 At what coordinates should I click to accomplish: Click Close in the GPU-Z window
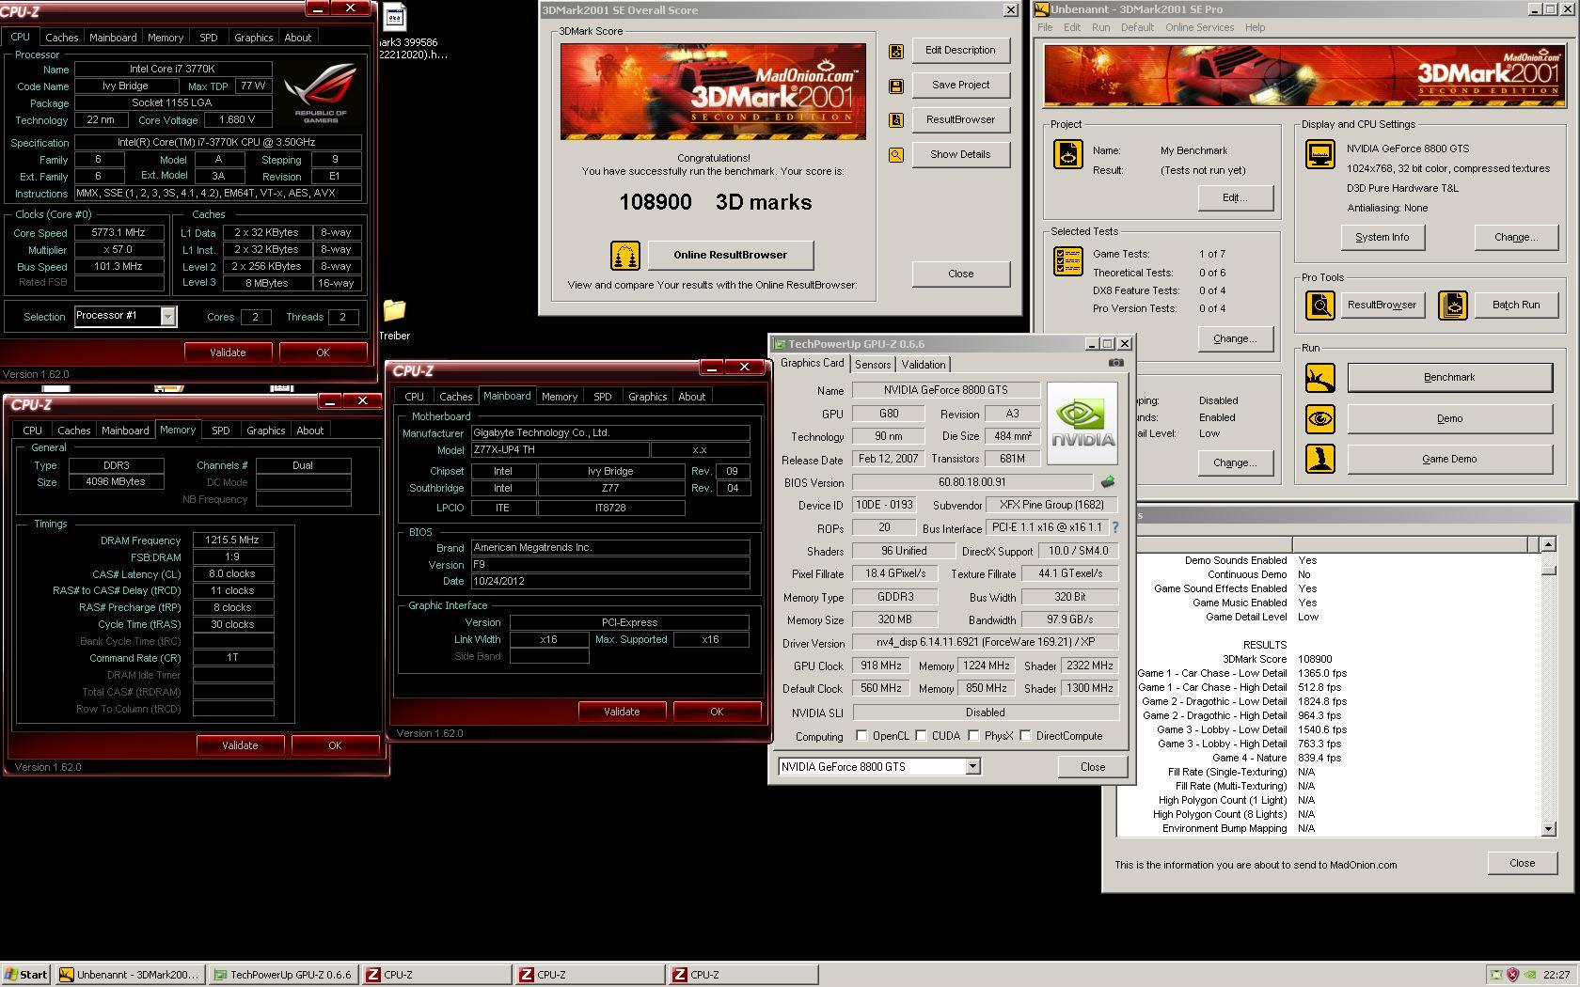1093,767
